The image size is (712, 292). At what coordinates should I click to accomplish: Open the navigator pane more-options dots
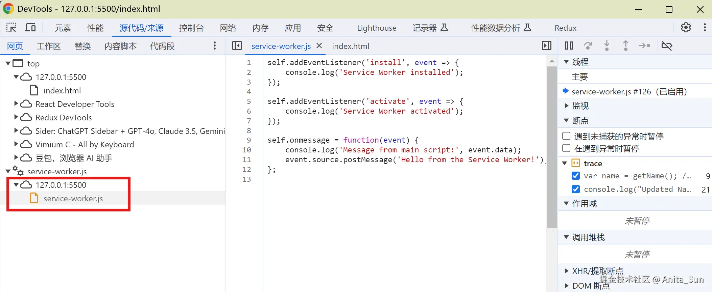coord(215,46)
